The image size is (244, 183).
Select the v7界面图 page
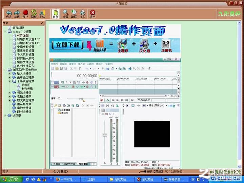[23, 35]
